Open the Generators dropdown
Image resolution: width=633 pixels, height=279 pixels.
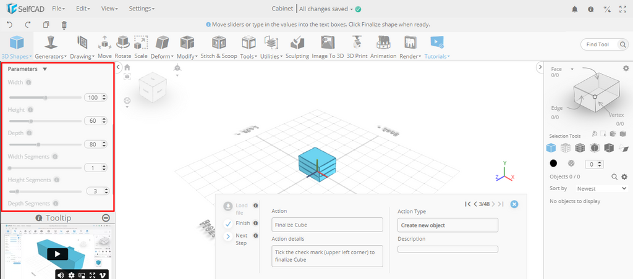tap(51, 47)
